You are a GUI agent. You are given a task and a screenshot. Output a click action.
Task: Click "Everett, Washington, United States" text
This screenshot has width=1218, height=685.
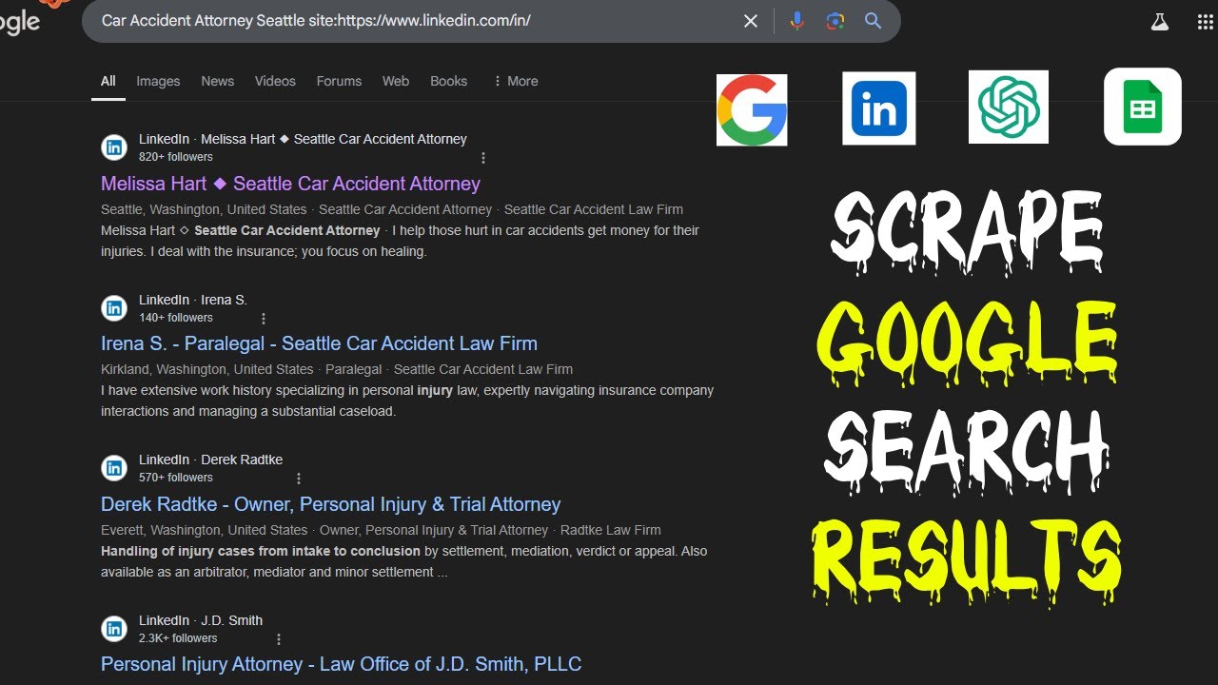click(204, 530)
